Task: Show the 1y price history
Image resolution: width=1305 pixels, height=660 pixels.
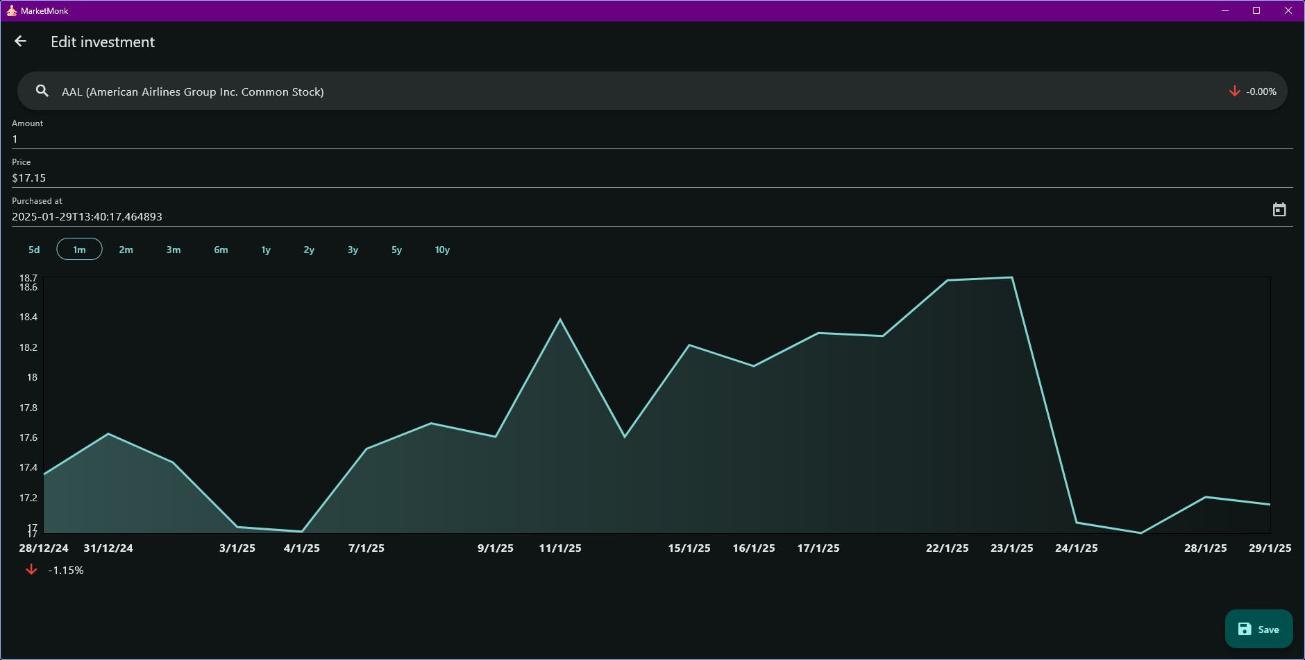Action: pos(266,250)
